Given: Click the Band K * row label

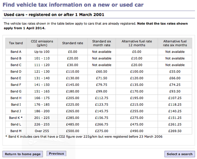Looking at the screenshot, I should pos(16,118).
